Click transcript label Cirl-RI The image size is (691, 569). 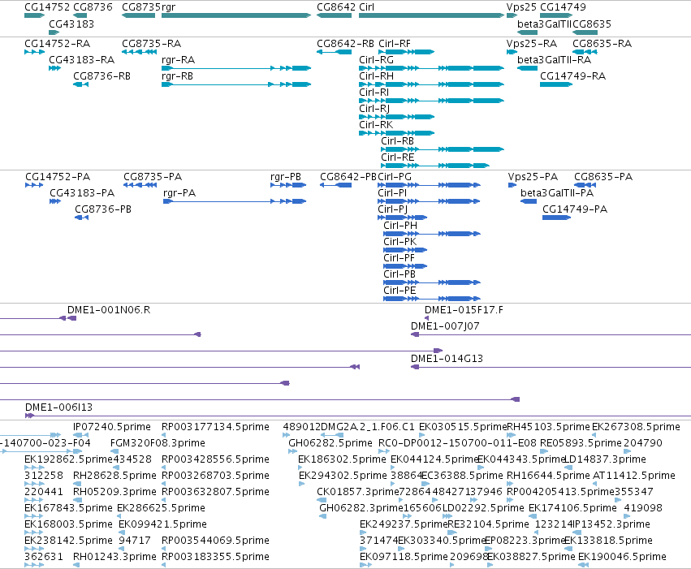(374, 93)
